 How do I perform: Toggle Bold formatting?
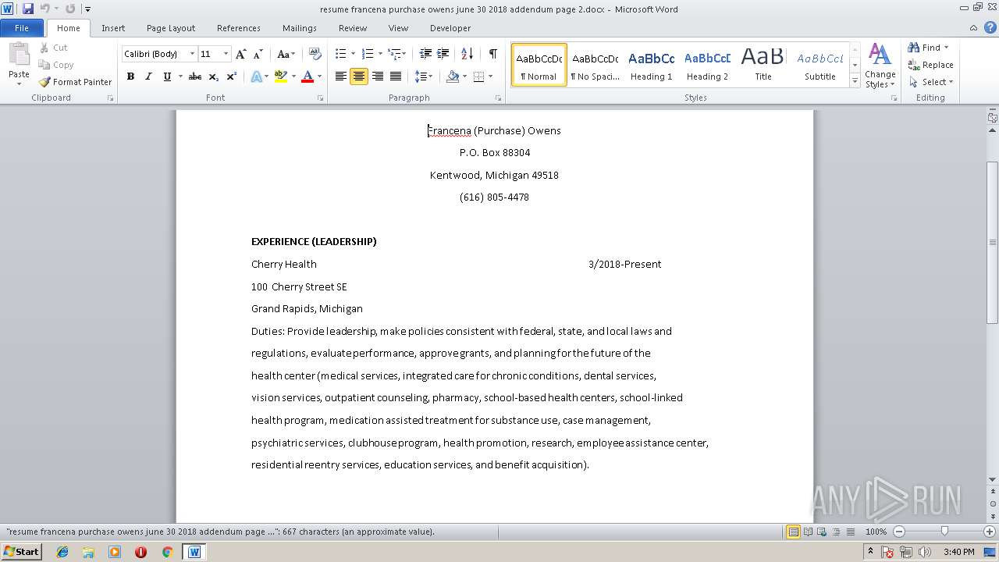pos(130,76)
